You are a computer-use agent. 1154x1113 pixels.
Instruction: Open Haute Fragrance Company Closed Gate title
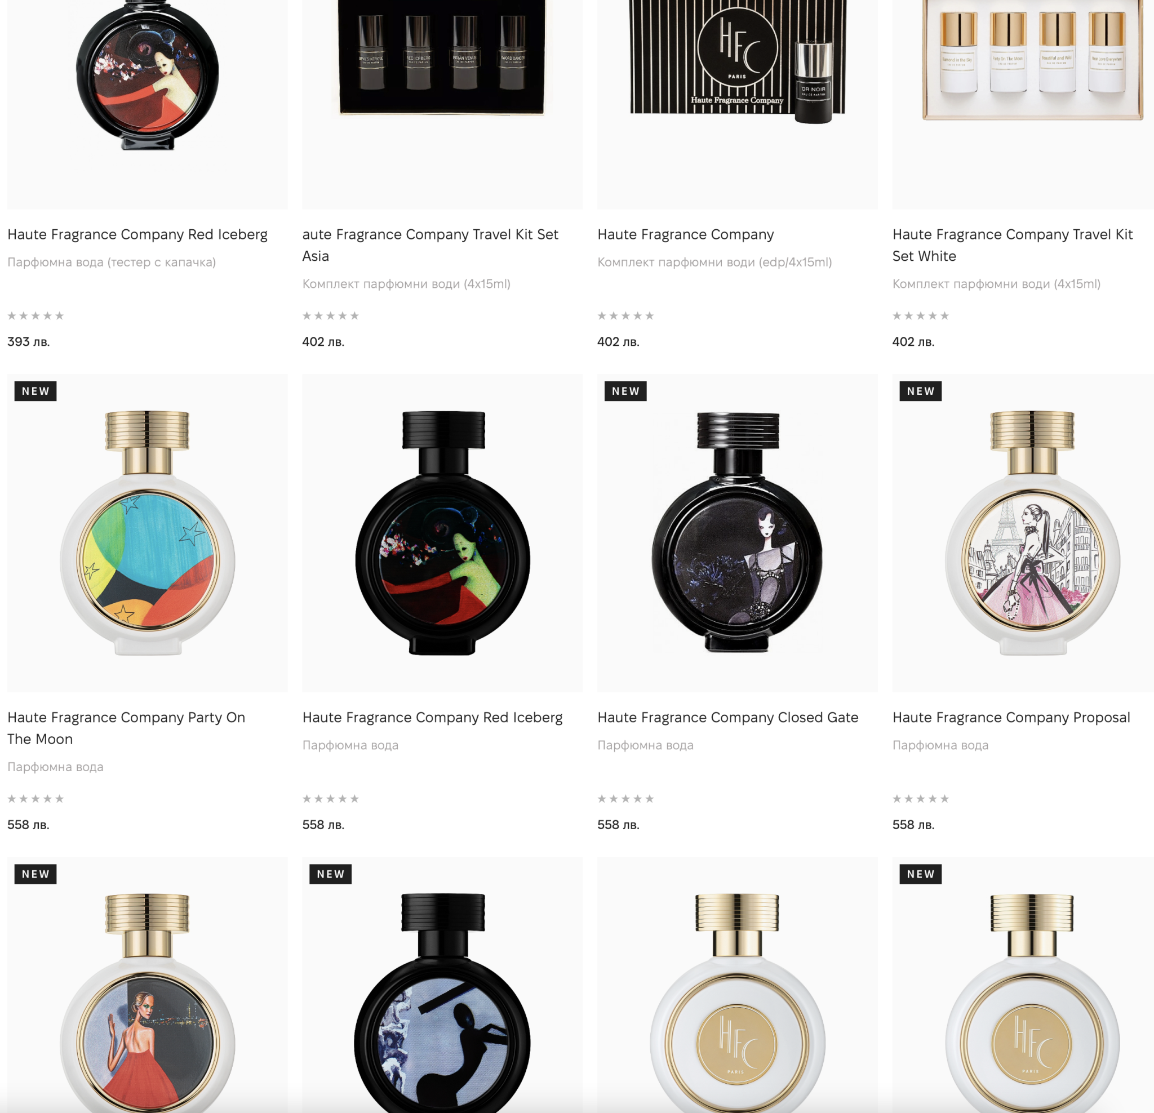727,718
